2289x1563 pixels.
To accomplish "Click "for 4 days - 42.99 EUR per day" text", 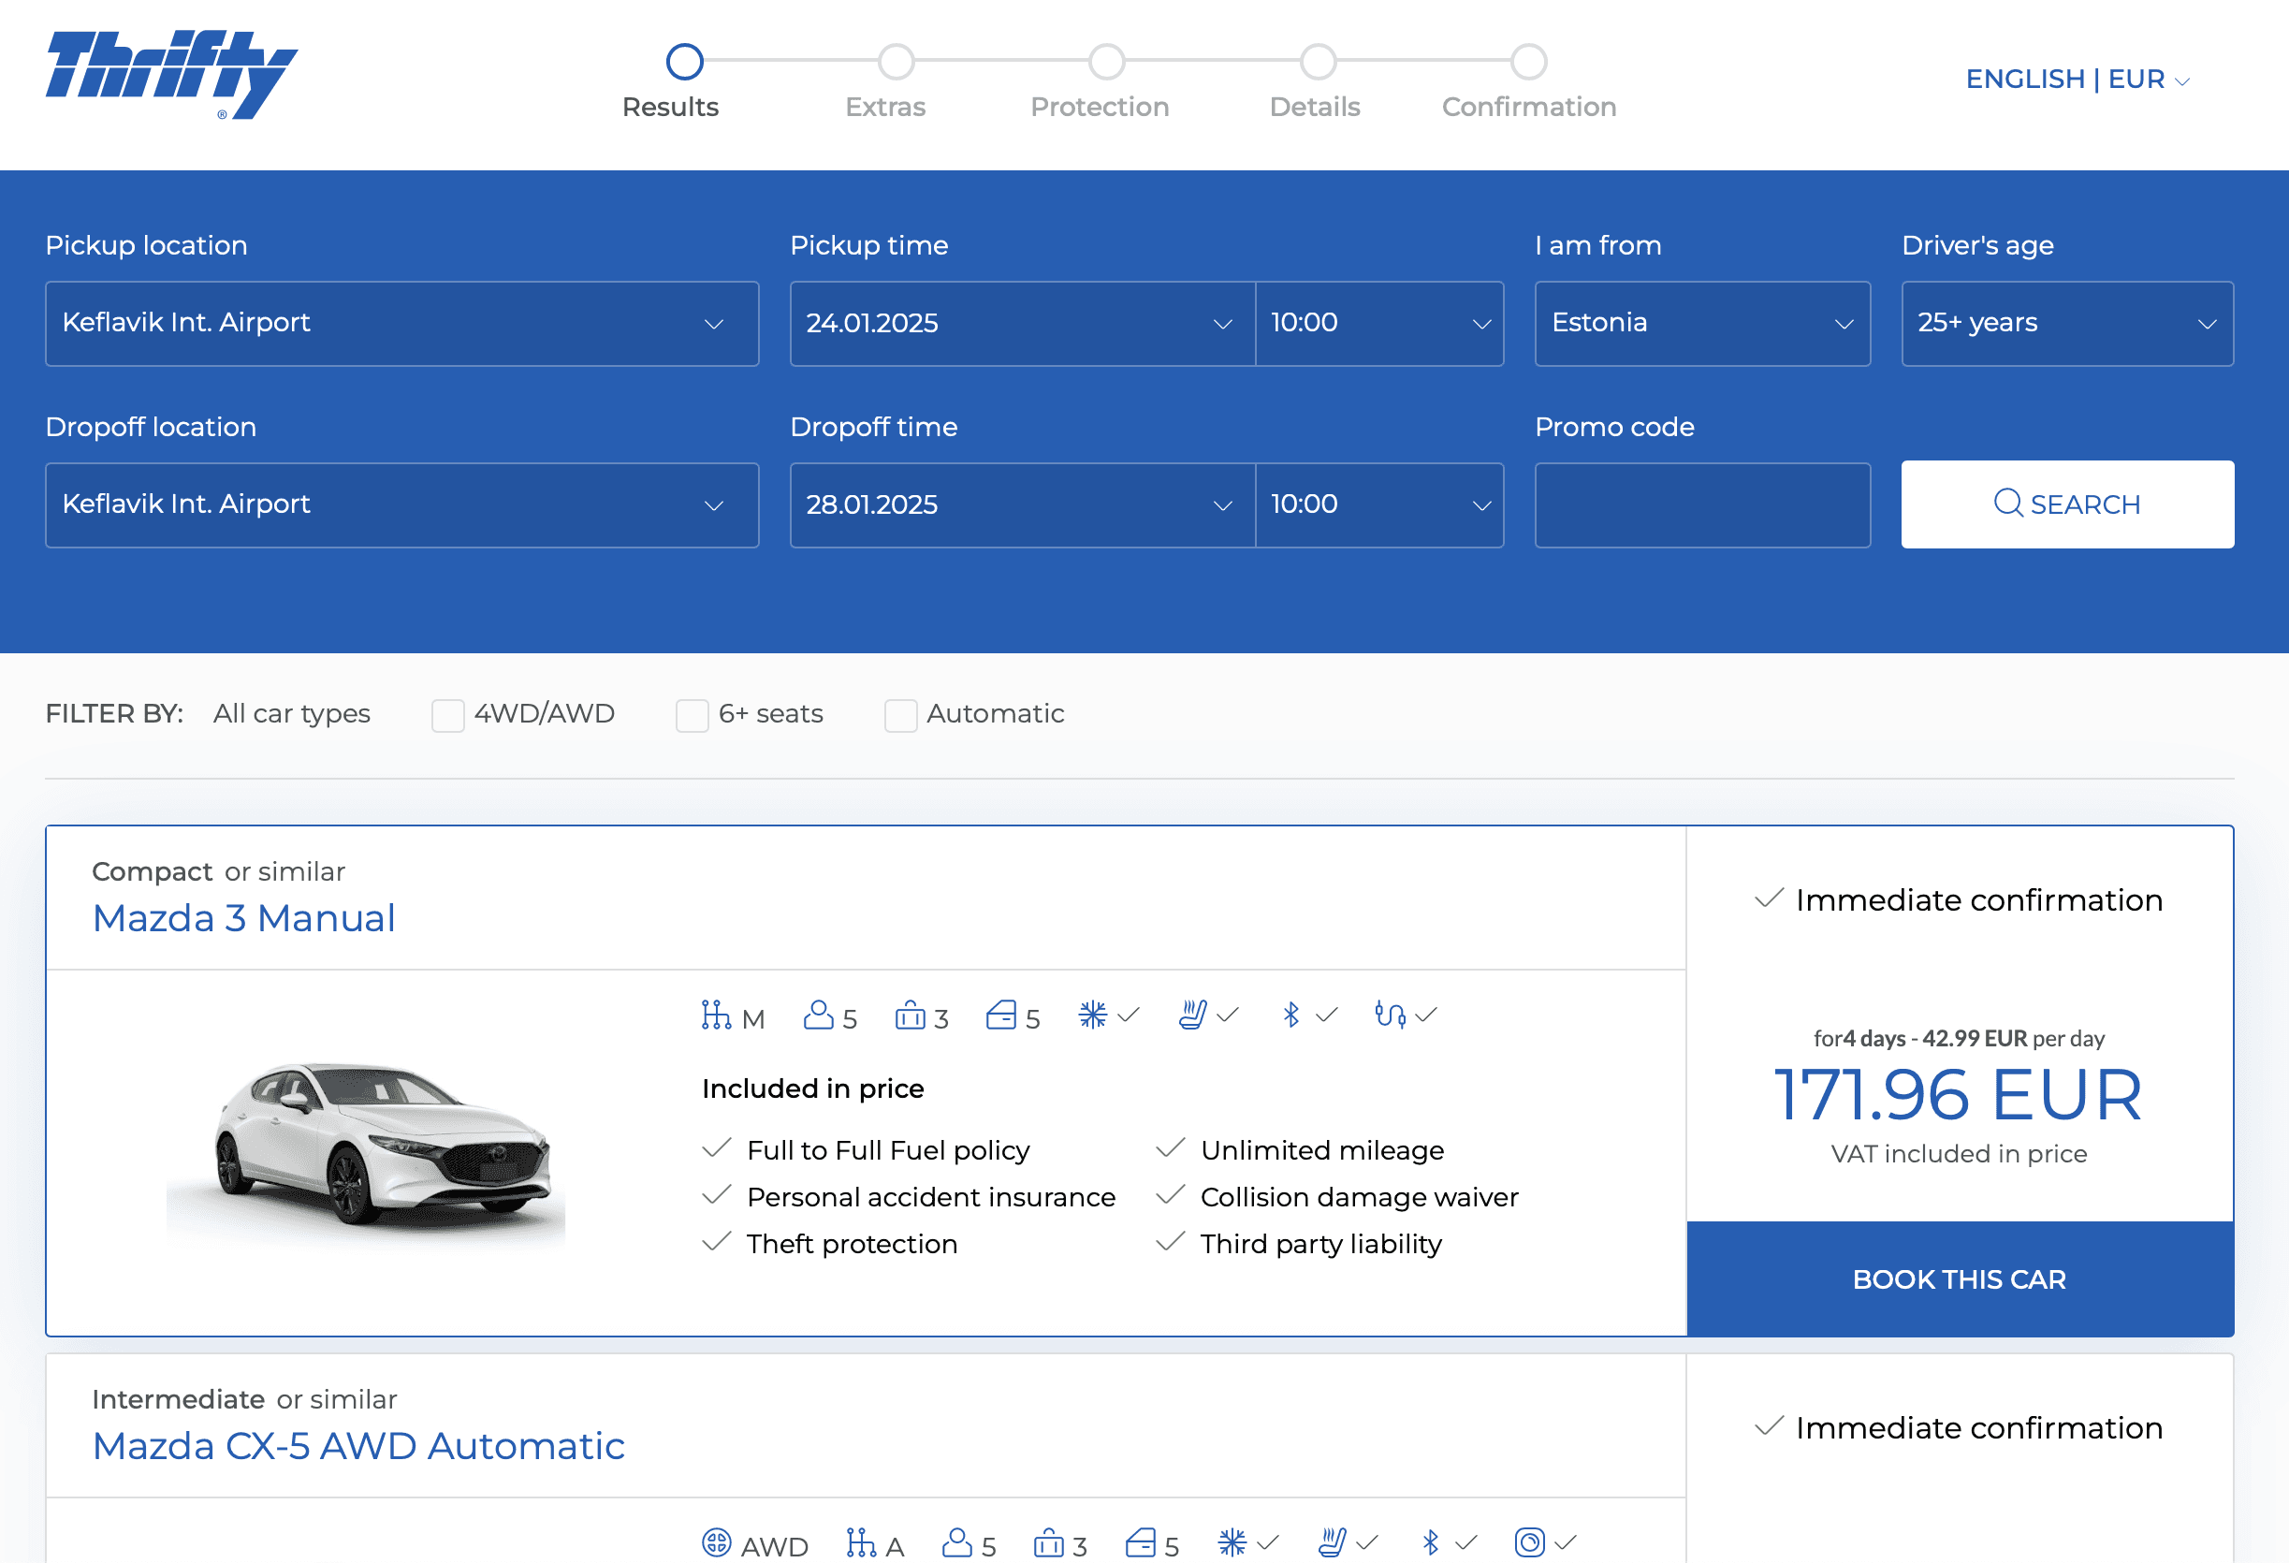I will [1958, 1038].
